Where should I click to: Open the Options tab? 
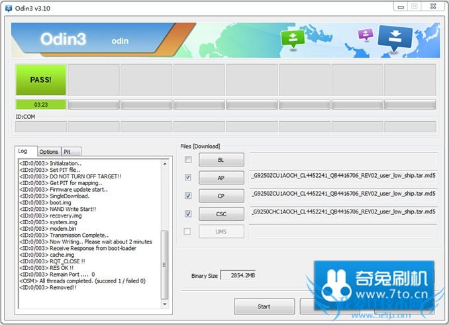click(x=49, y=152)
